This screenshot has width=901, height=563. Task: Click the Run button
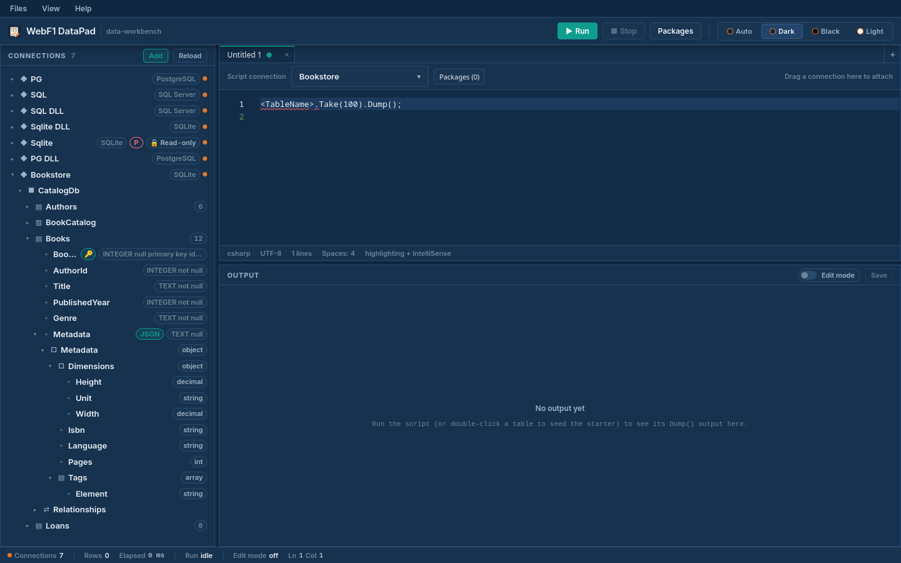(x=578, y=31)
